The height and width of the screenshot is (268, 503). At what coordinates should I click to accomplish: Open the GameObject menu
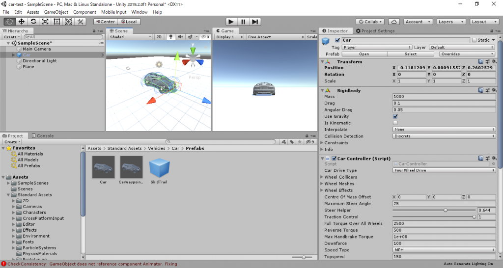click(56, 12)
